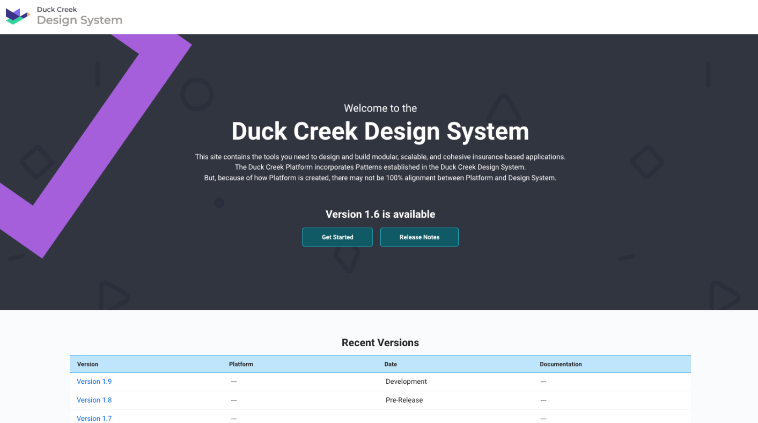This screenshot has width=758, height=423.
Task: Select the Pre-Release date cell
Action: tap(404, 400)
